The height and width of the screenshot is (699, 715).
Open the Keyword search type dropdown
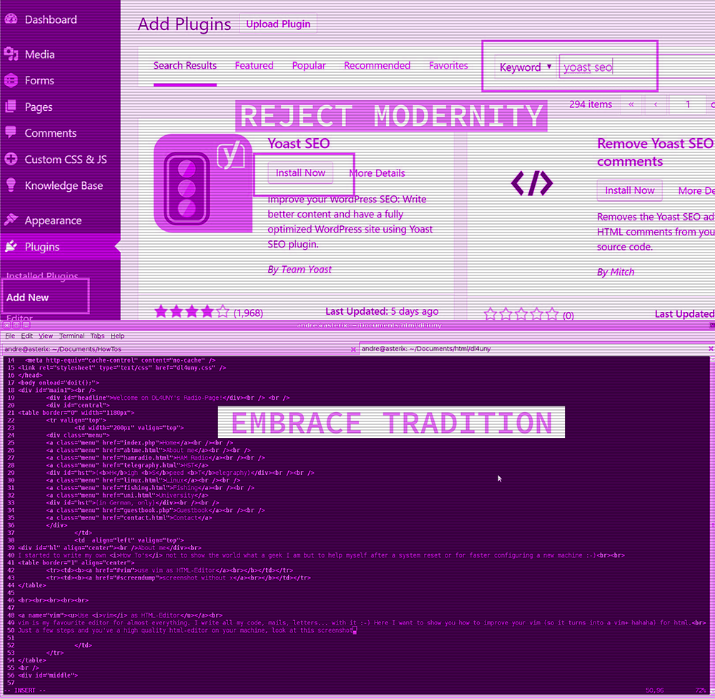coord(526,67)
